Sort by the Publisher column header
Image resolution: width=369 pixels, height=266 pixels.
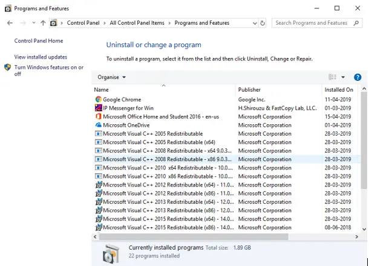pyautogui.click(x=279, y=90)
